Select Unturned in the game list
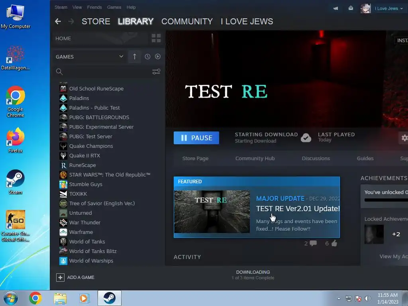This screenshot has height=306, width=408. (x=80, y=213)
